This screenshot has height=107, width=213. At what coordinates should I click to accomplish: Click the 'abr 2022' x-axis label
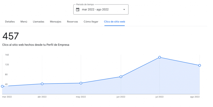point(42,97)
